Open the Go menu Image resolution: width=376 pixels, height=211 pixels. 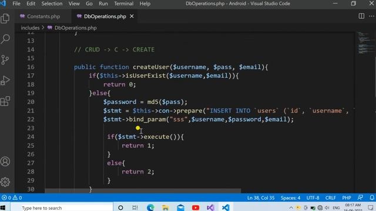click(x=89, y=4)
